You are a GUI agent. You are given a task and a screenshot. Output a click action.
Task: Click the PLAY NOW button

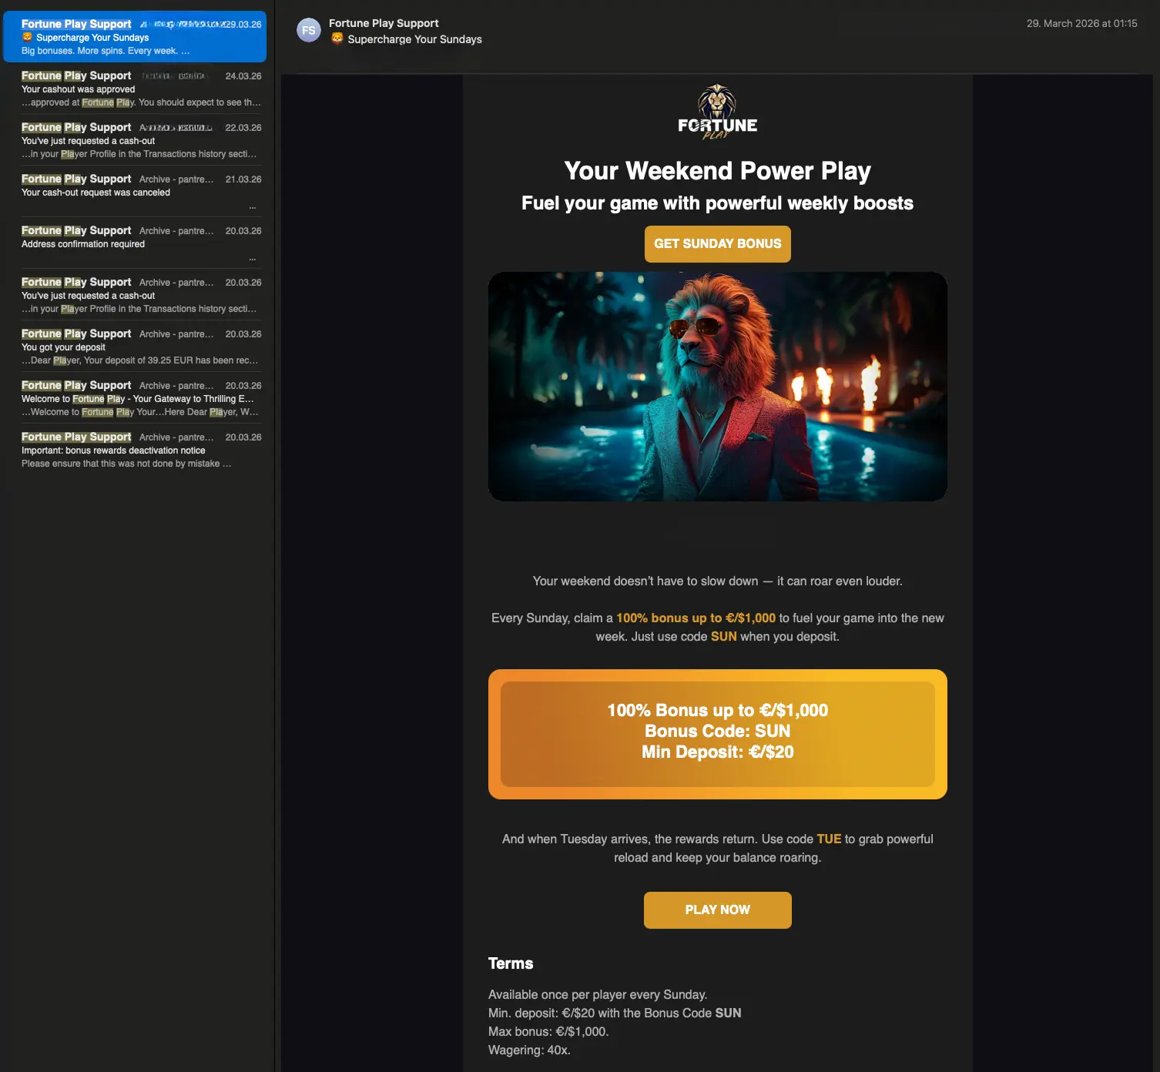point(717,910)
